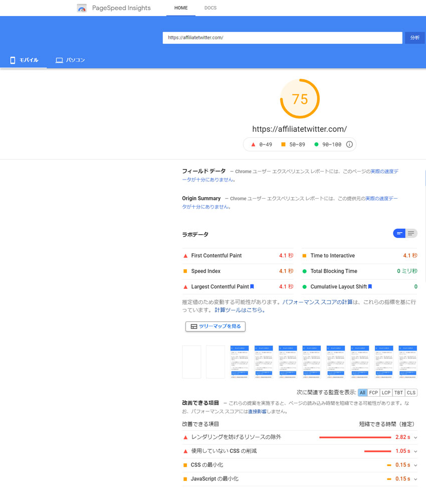Screen dimensions: 426x490
Task: Click the score gauge showing 75
Action: click(300, 99)
